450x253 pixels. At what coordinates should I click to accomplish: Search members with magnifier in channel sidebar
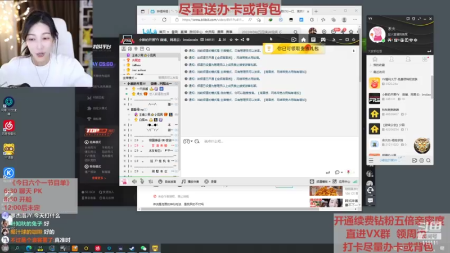(x=148, y=49)
